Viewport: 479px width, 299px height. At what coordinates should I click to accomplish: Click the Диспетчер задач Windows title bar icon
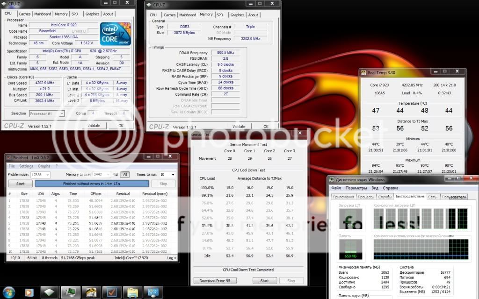coord(332,180)
